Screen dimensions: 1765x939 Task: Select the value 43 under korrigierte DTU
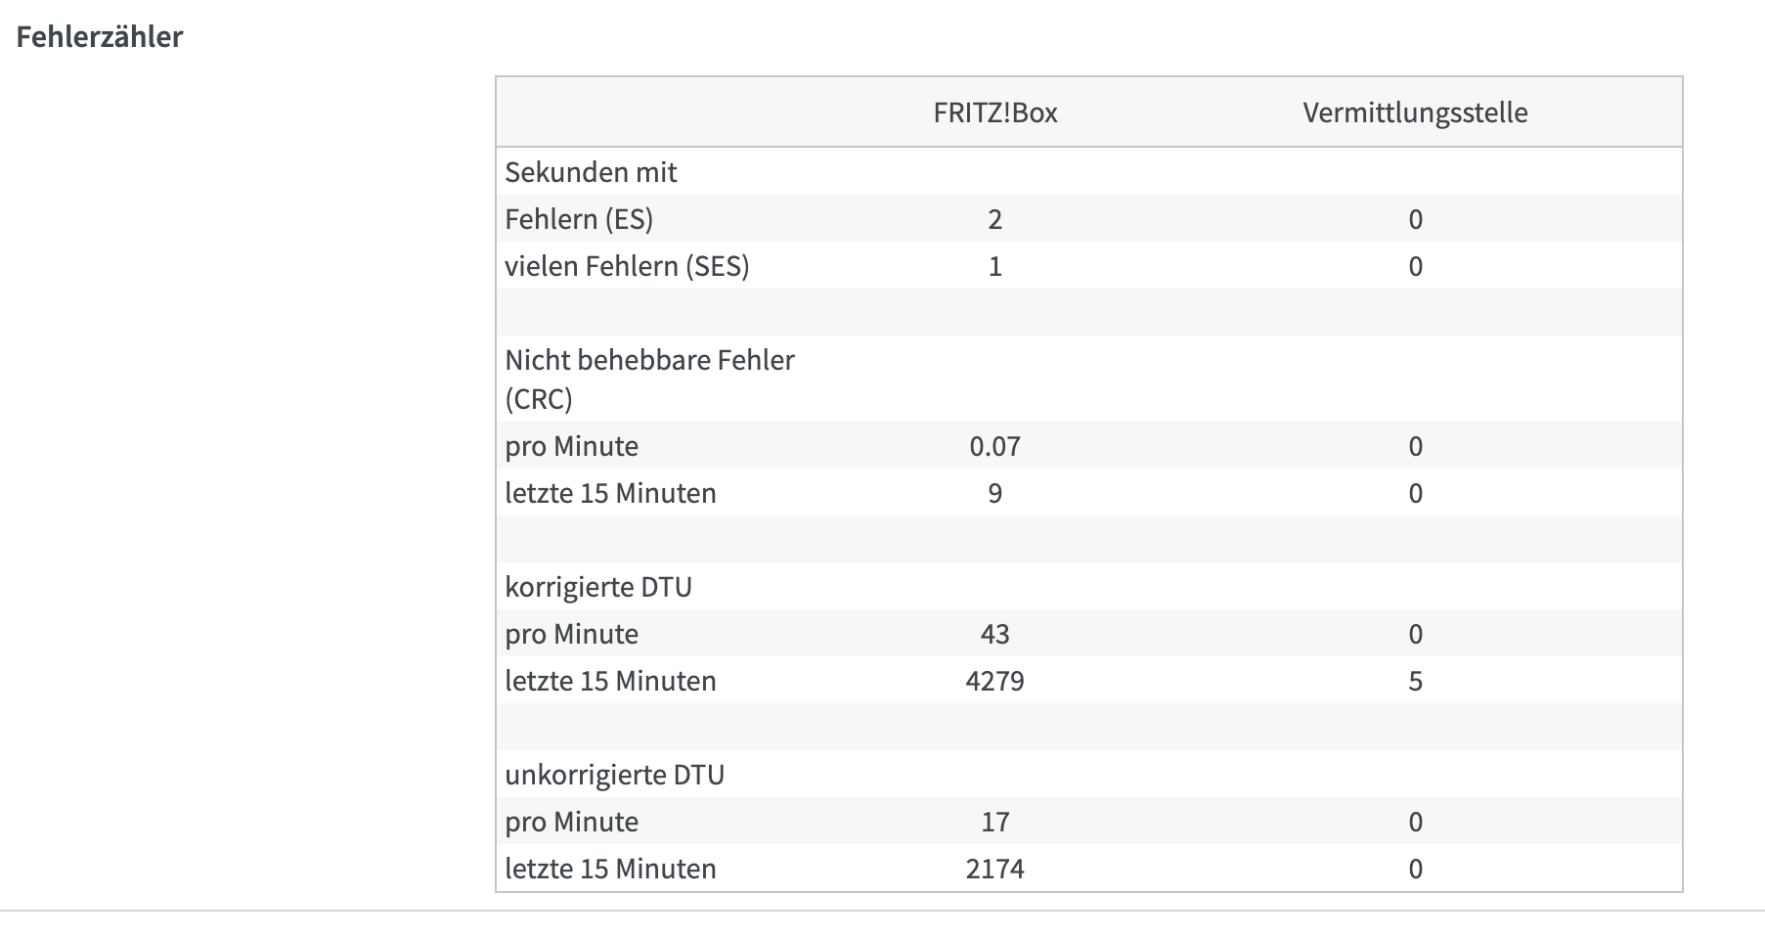coord(994,634)
